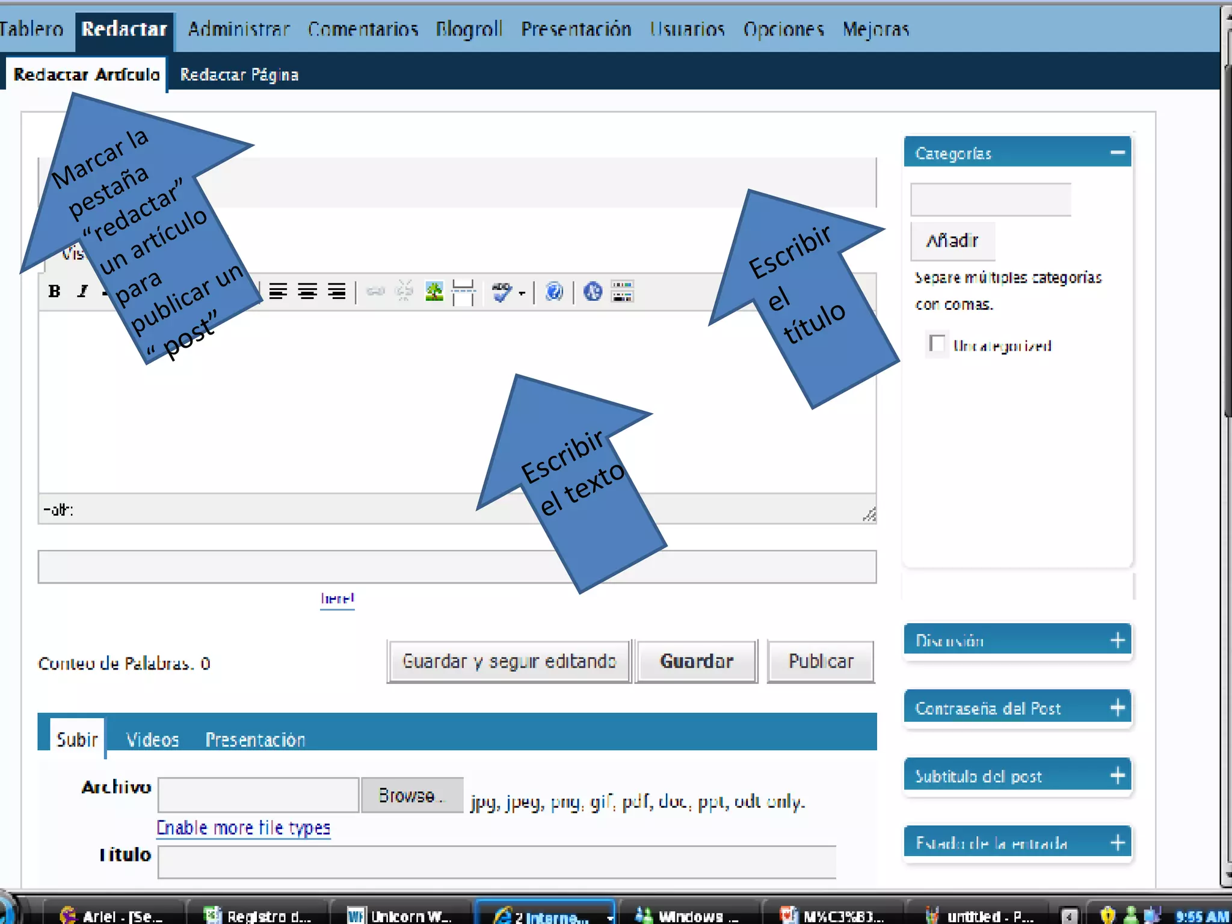The height and width of the screenshot is (924, 1232).
Task: Click the insert image tree icon
Action: pos(434,292)
